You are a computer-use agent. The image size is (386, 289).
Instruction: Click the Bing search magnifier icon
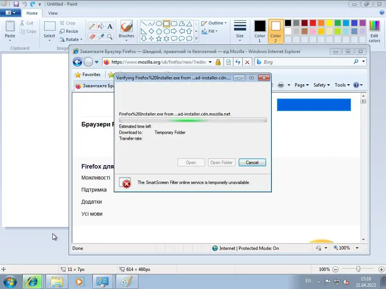pos(356,62)
